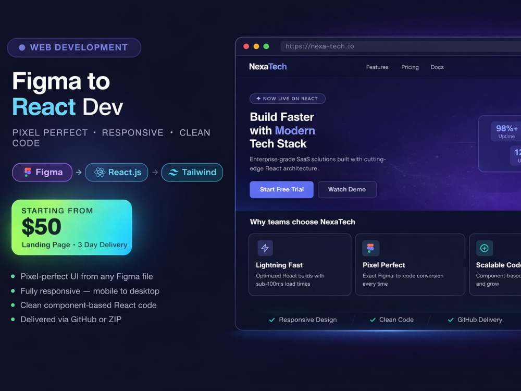This screenshot has height=391, width=521.
Task: Open the Lightning Fast feature card
Action: coord(300,265)
